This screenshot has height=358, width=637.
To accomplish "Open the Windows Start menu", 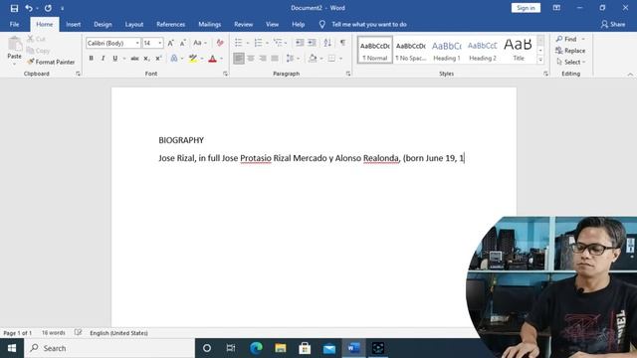I will click(12, 348).
